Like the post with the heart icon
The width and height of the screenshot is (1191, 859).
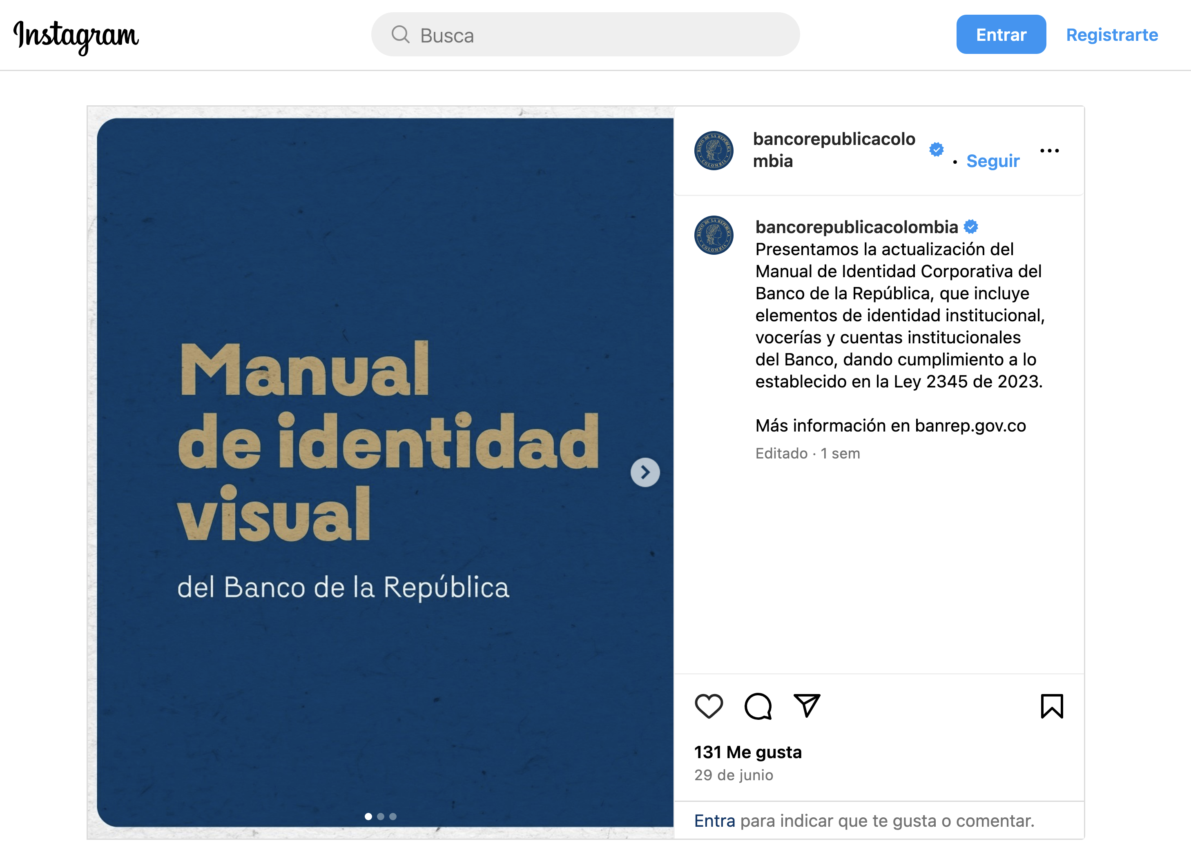[709, 706]
